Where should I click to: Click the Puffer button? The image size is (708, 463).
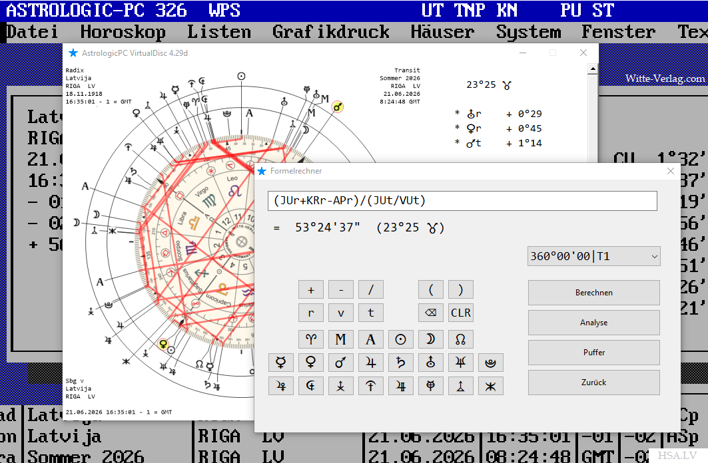pos(593,352)
